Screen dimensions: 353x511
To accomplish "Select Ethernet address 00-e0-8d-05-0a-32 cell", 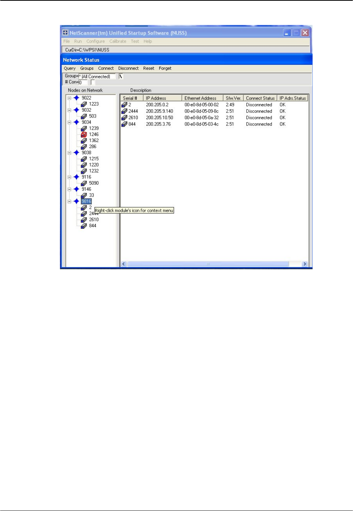I will point(201,118).
